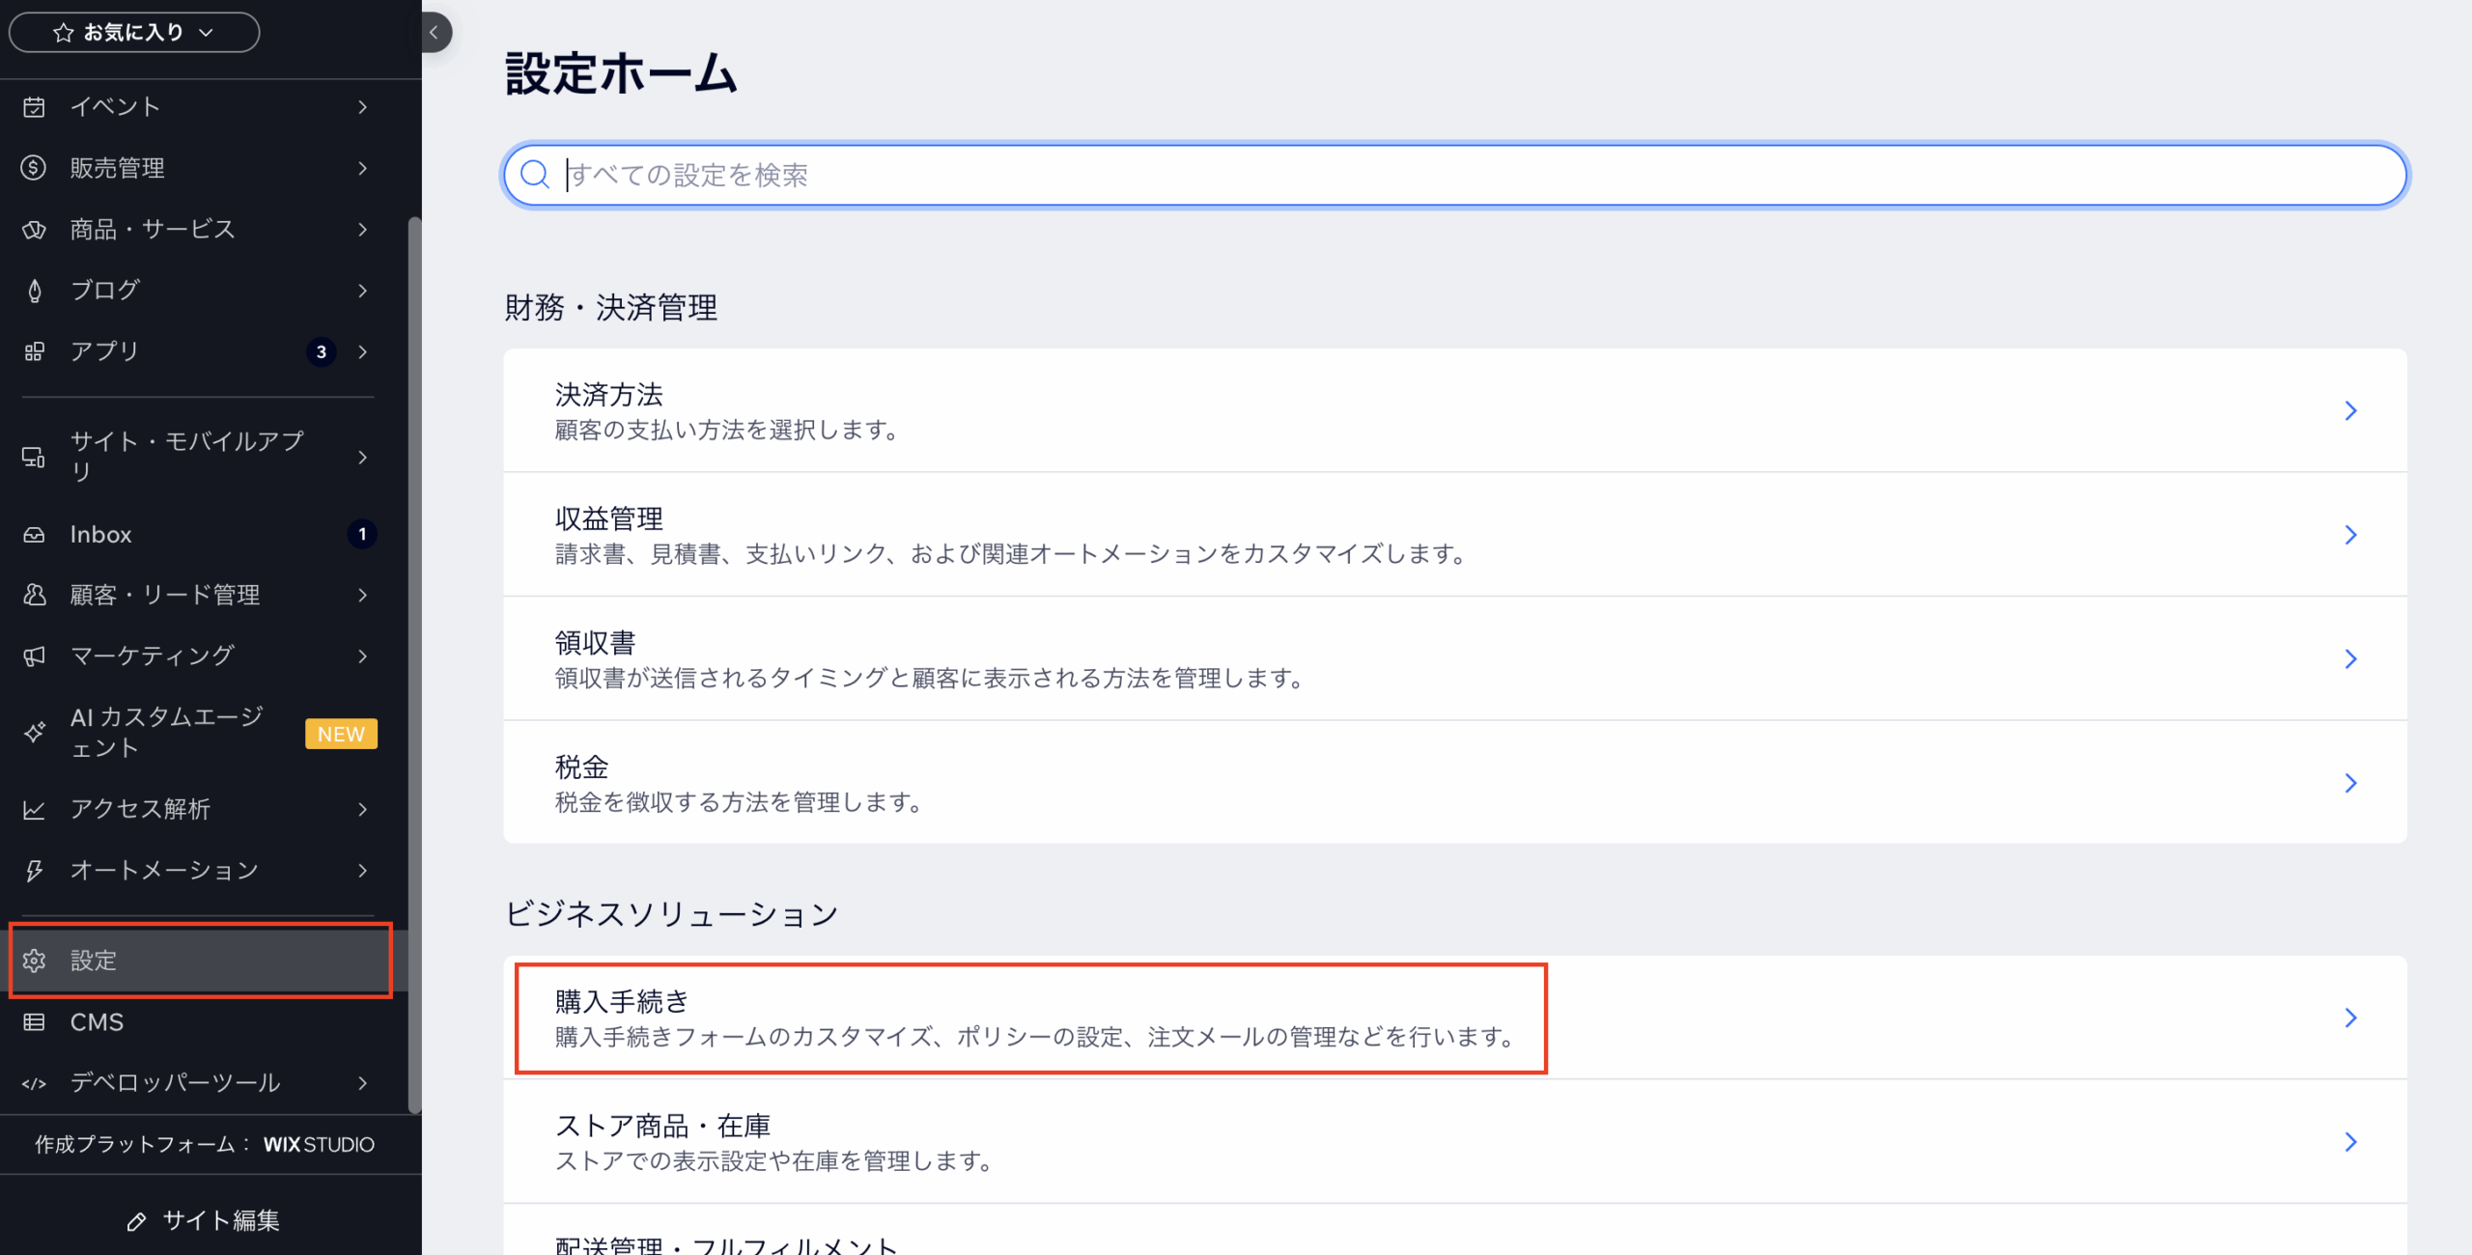The width and height of the screenshot is (2472, 1255).
Task: Click サイト編集 button at bottom
Action: pyautogui.click(x=204, y=1220)
